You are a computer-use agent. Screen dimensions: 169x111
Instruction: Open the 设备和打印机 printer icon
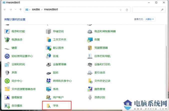[x=90, y=65]
